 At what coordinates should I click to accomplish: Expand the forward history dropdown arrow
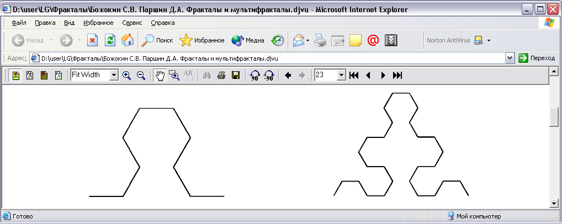tap(79, 40)
